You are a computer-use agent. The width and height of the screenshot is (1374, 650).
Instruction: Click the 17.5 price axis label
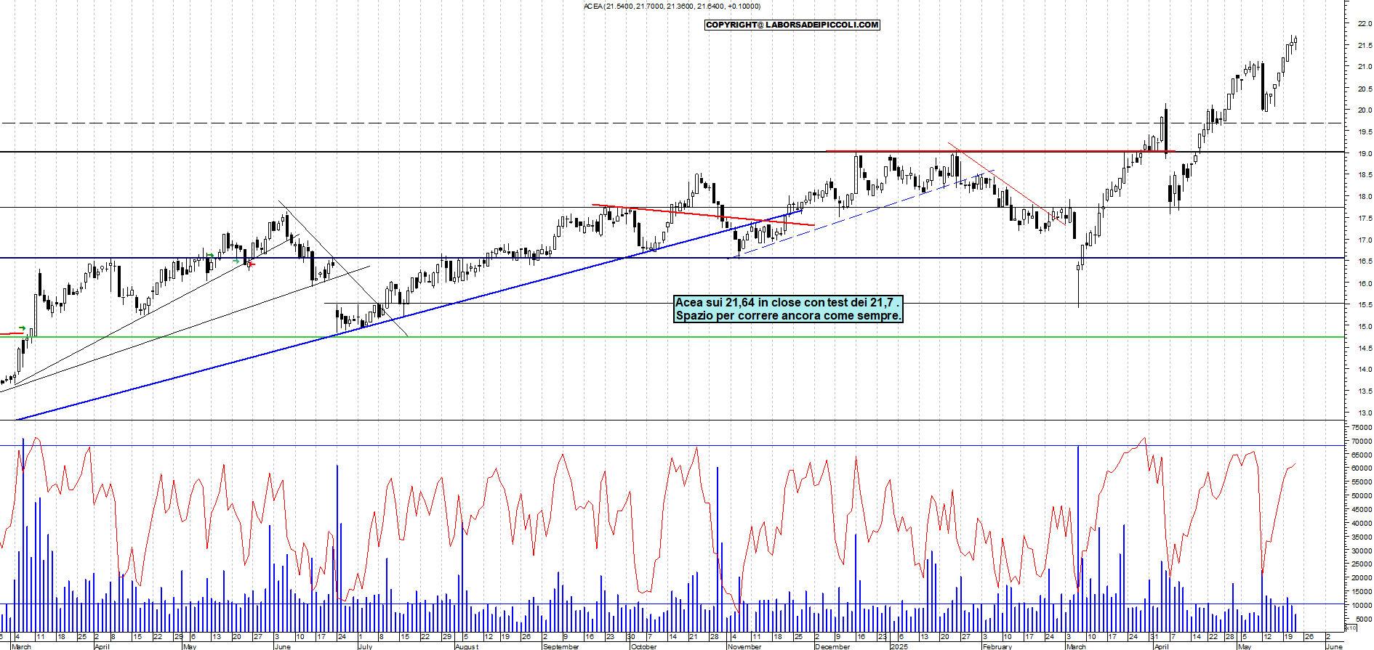click(1365, 219)
